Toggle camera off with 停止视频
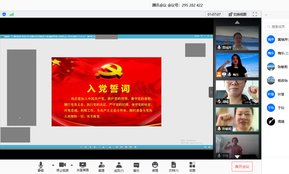The image size is (289, 174). pos(62,167)
